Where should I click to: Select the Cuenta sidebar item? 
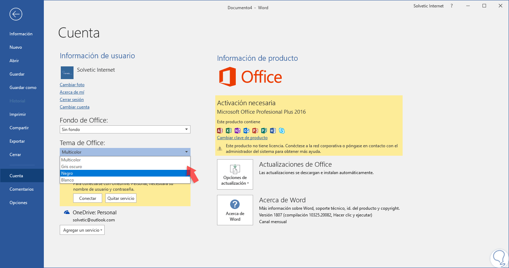point(22,176)
